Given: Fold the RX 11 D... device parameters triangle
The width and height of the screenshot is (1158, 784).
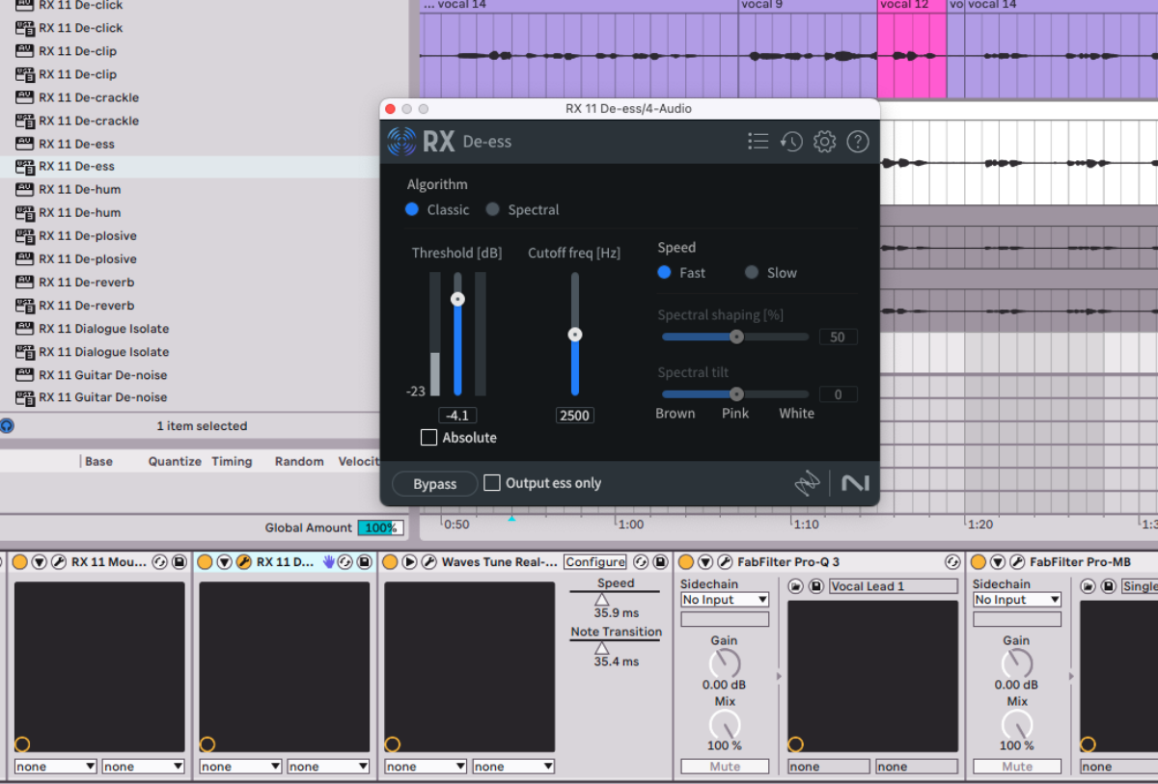Looking at the screenshot, I should tap(225, 562).
